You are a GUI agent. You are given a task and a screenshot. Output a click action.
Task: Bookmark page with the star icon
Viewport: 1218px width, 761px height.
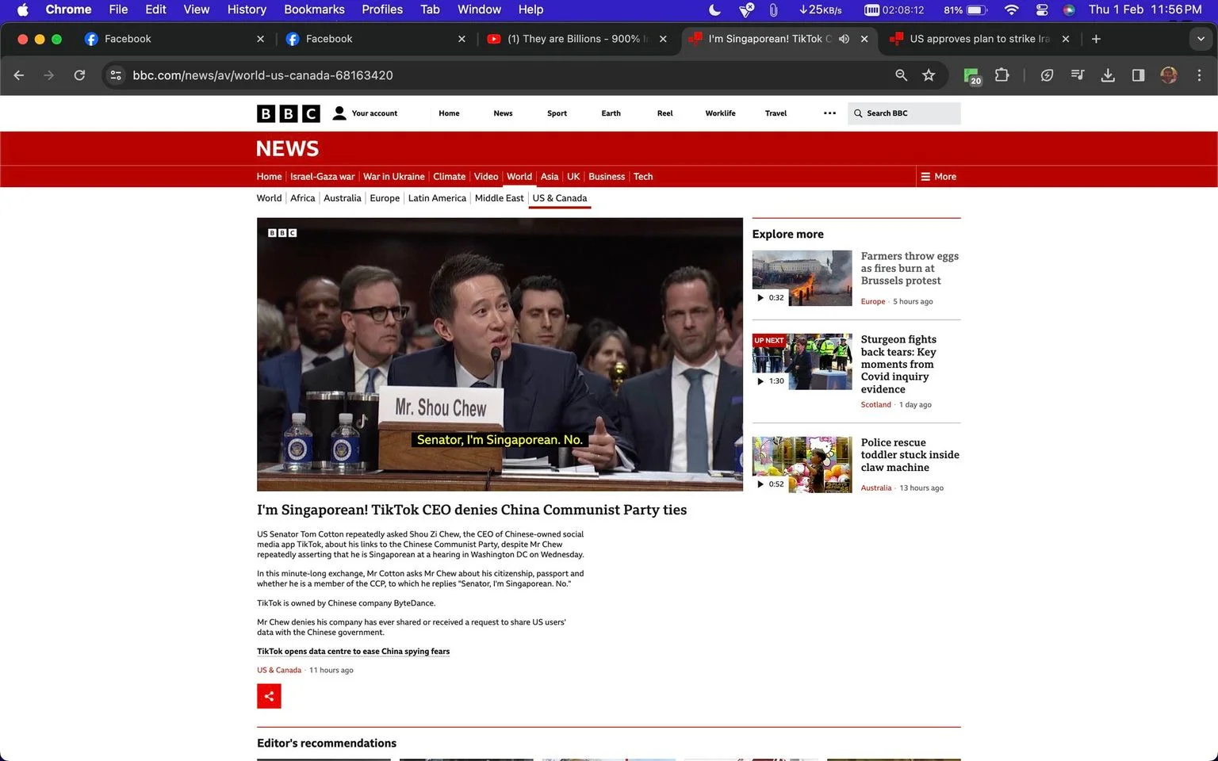(x=929, y=75)
